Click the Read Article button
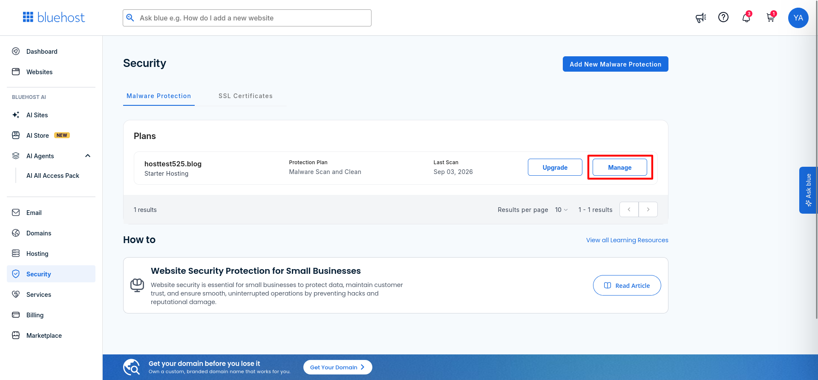Screen dimensions: 818x380 [627, 285]
